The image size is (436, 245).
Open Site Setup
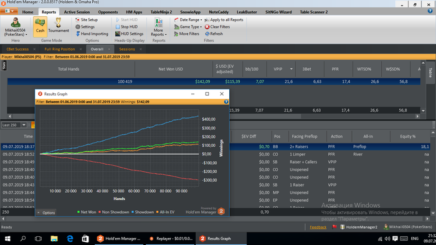point(87,20)
